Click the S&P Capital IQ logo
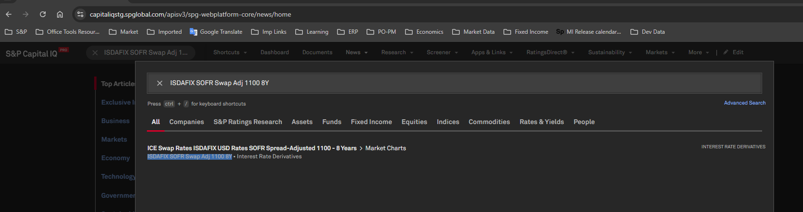The height and width of the screenshot is (212, 803). (x=37, y=53)
